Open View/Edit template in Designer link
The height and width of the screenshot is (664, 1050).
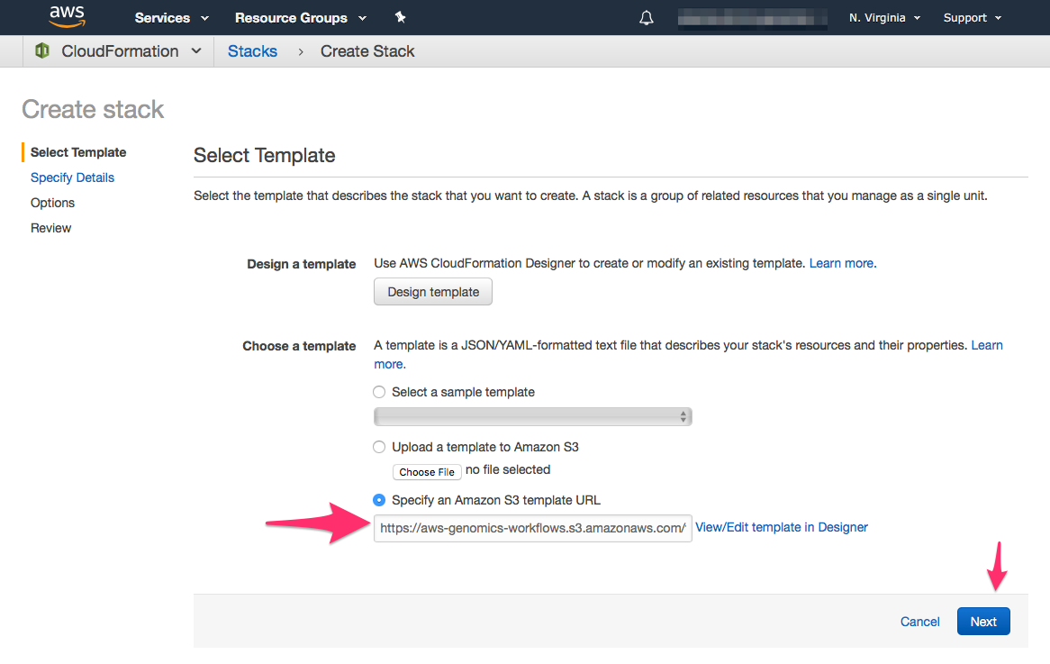pos(782,527)
